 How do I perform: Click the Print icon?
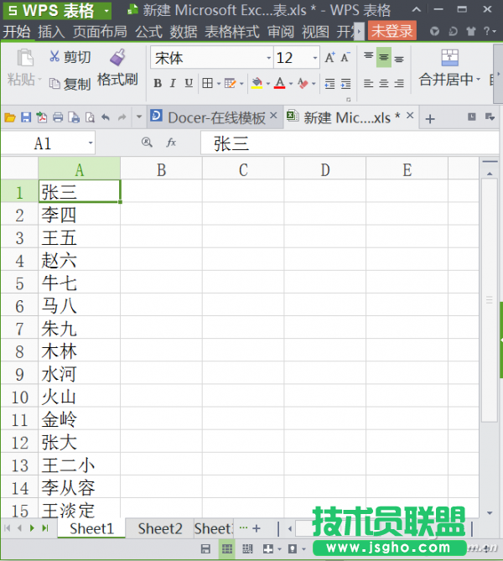coord(58,117)
